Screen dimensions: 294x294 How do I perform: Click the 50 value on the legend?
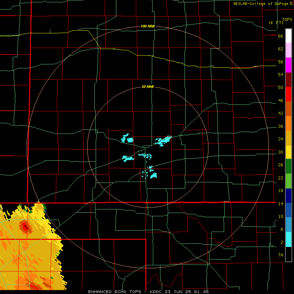pyautogui.click(x=281, y=87)
